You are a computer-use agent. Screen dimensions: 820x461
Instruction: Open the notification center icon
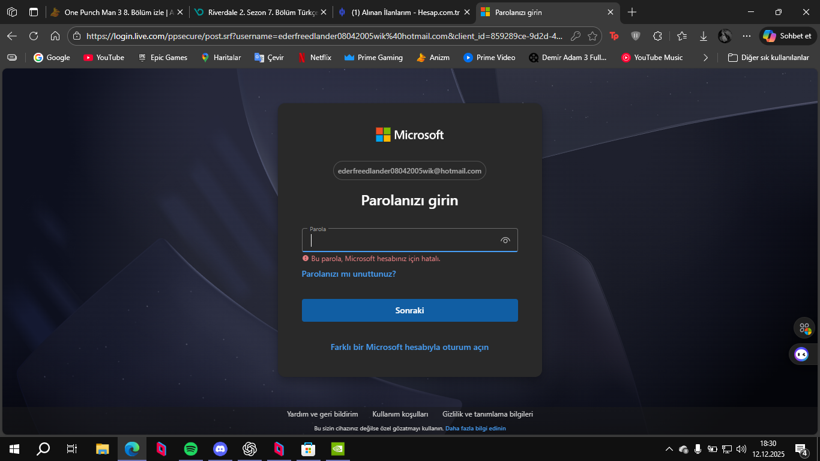point(801,449)
